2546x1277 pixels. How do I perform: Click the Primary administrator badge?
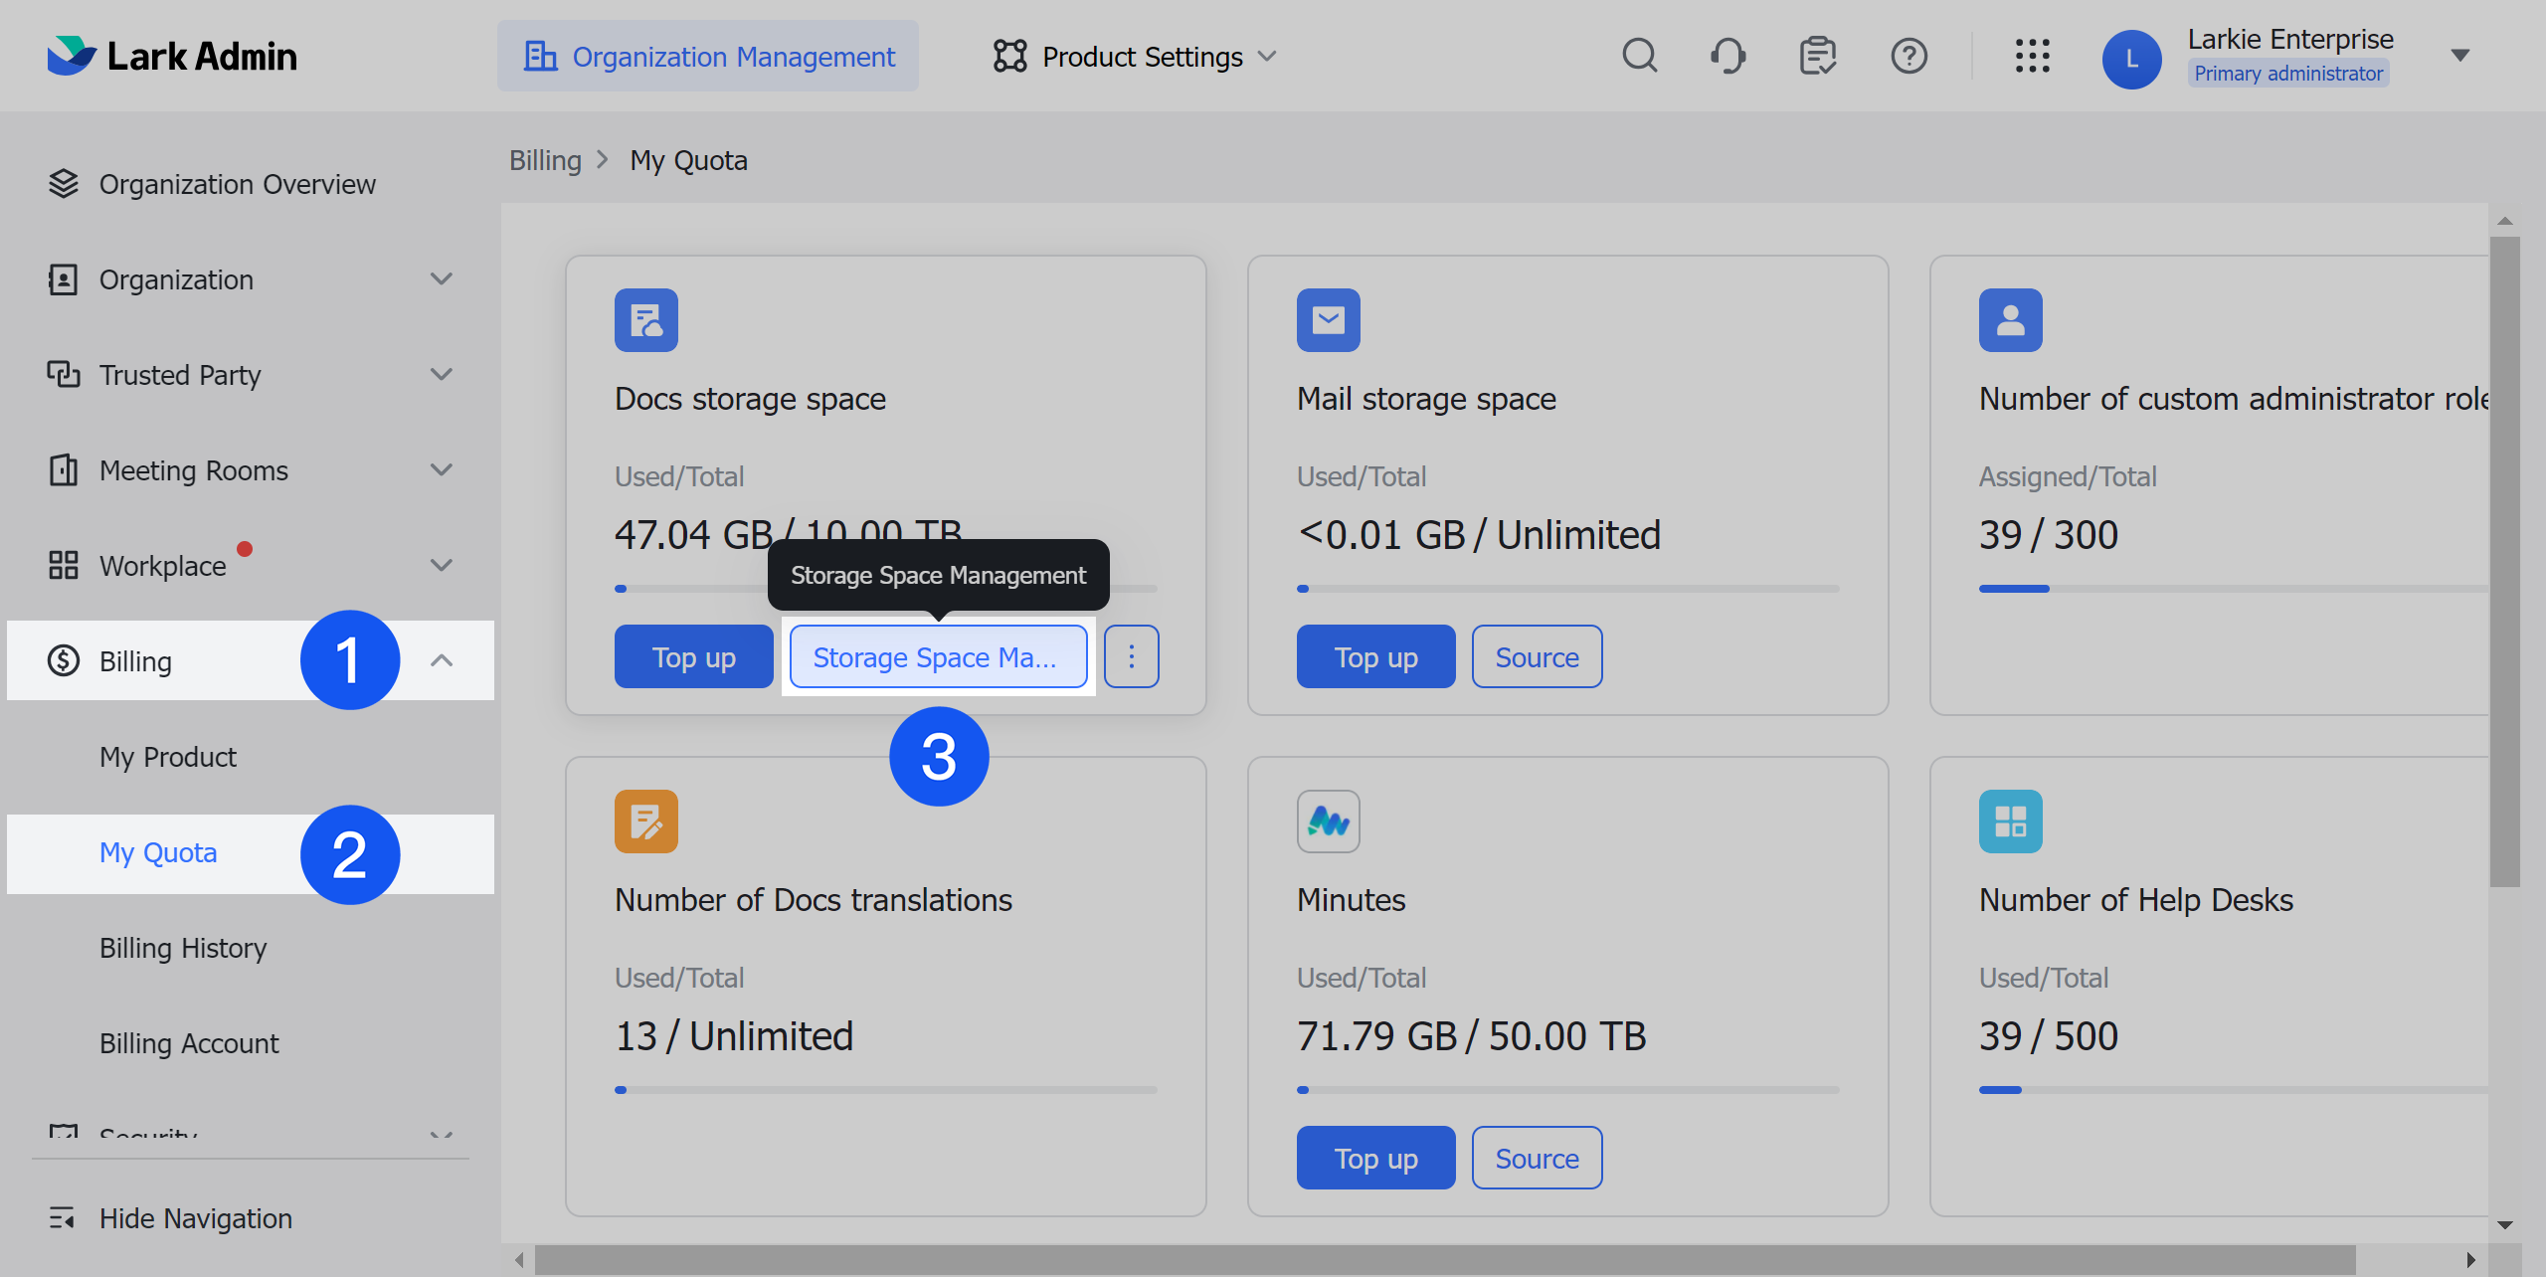click(2288, 74)
